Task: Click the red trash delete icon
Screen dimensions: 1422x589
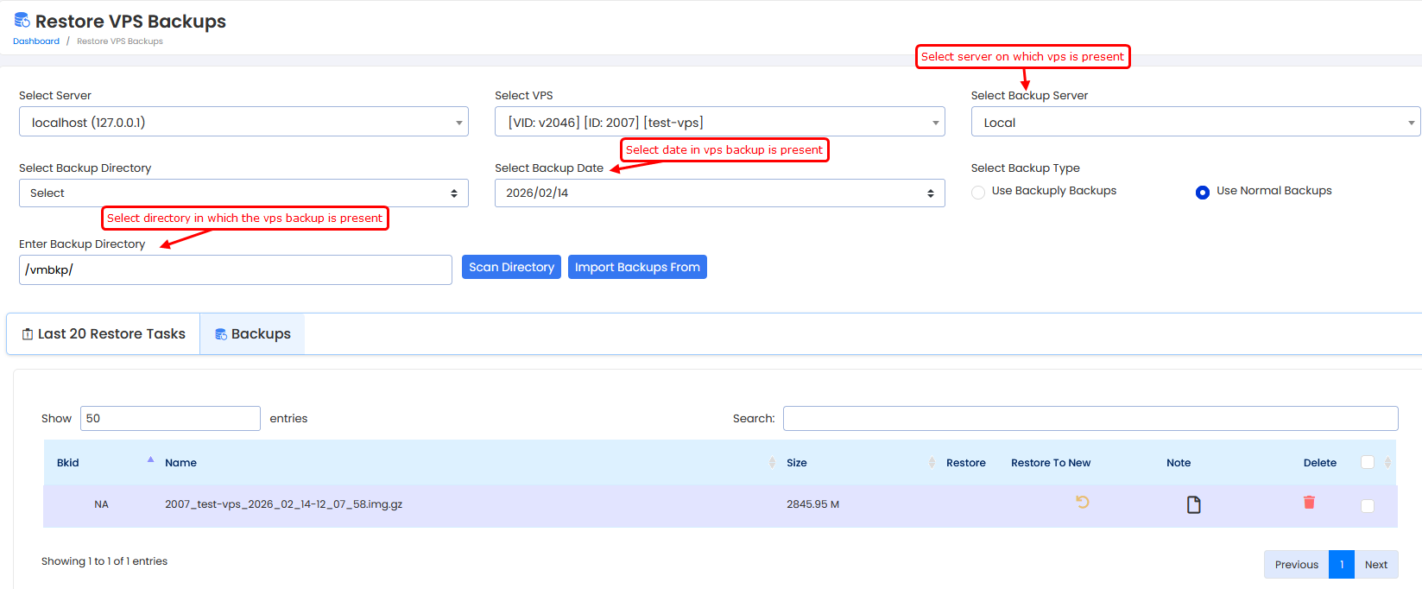Action: pyautogui.click(x=1309, y=502)
